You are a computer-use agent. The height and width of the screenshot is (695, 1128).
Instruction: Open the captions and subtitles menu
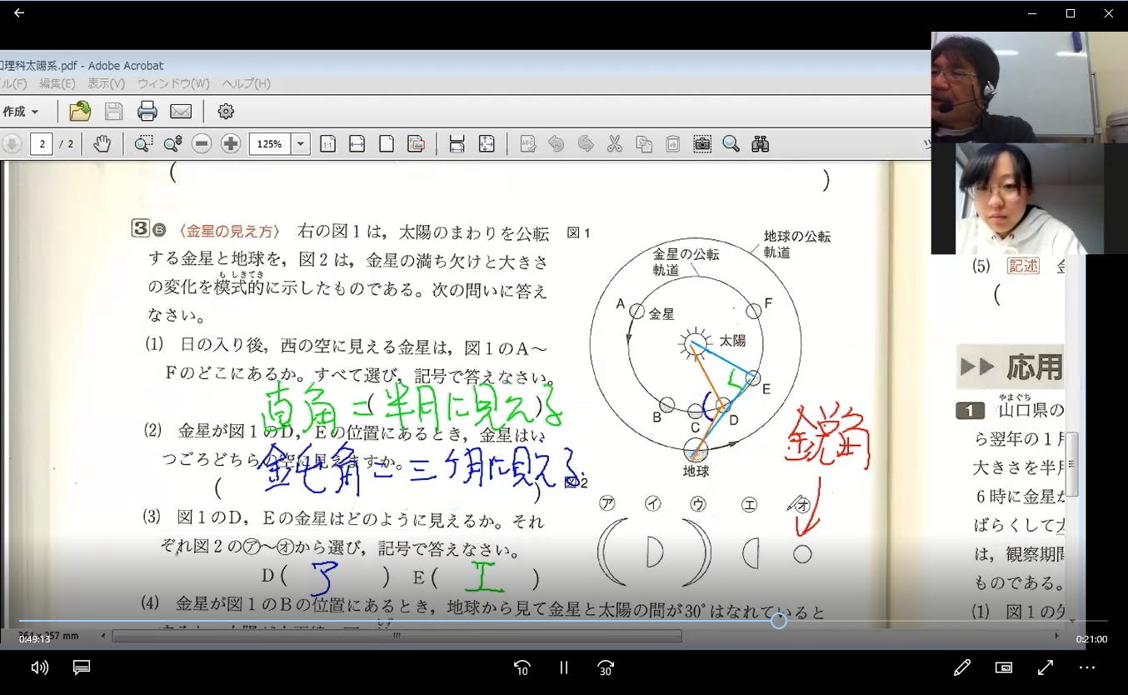tap(81, 667)
